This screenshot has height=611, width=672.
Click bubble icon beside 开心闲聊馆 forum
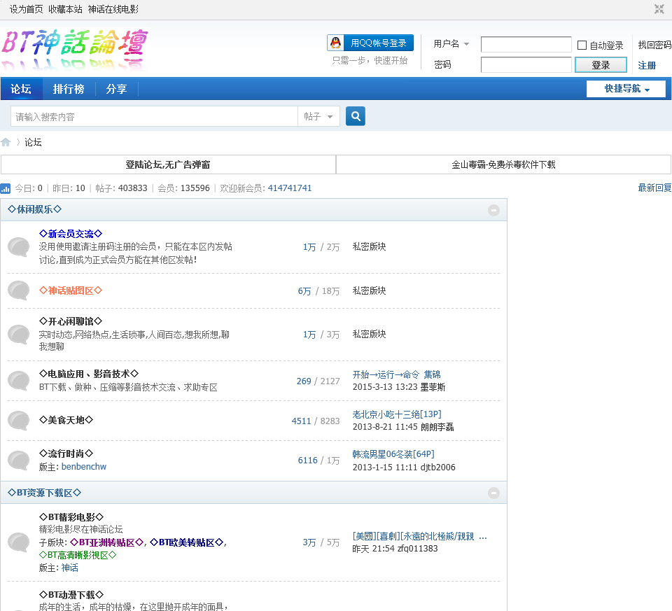19,335
